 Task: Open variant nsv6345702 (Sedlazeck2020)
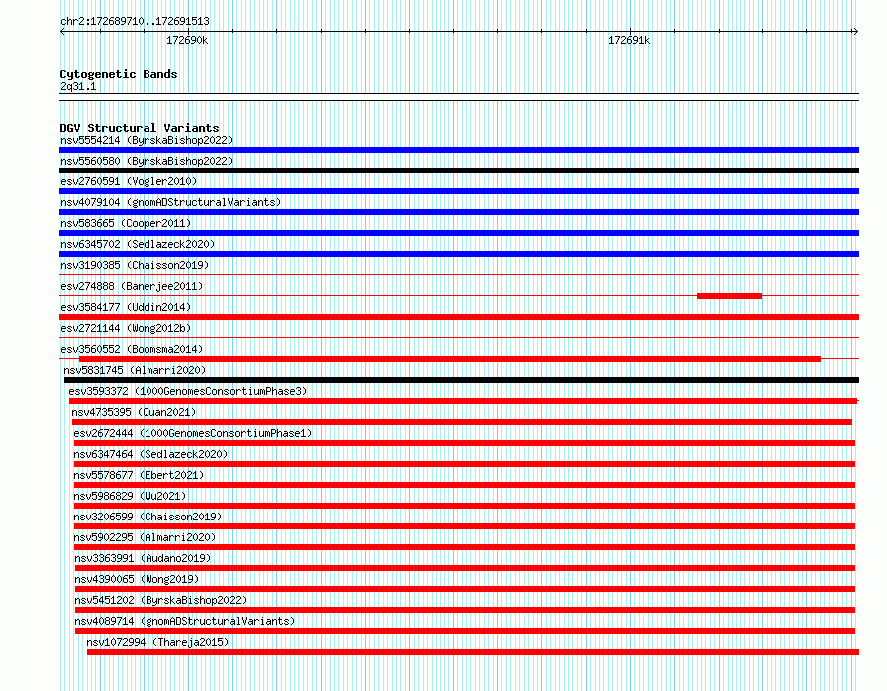[138, 244]
